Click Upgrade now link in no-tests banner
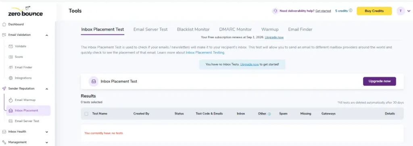The width and height of the screenshot is (413, 146). (249, 64)
